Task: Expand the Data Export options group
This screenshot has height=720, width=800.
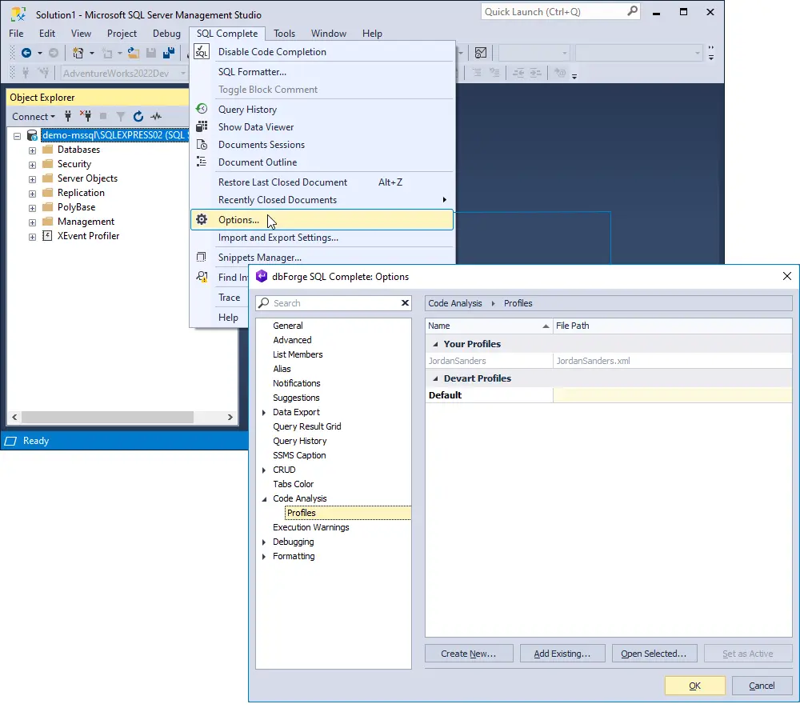Action: point(265,412)
